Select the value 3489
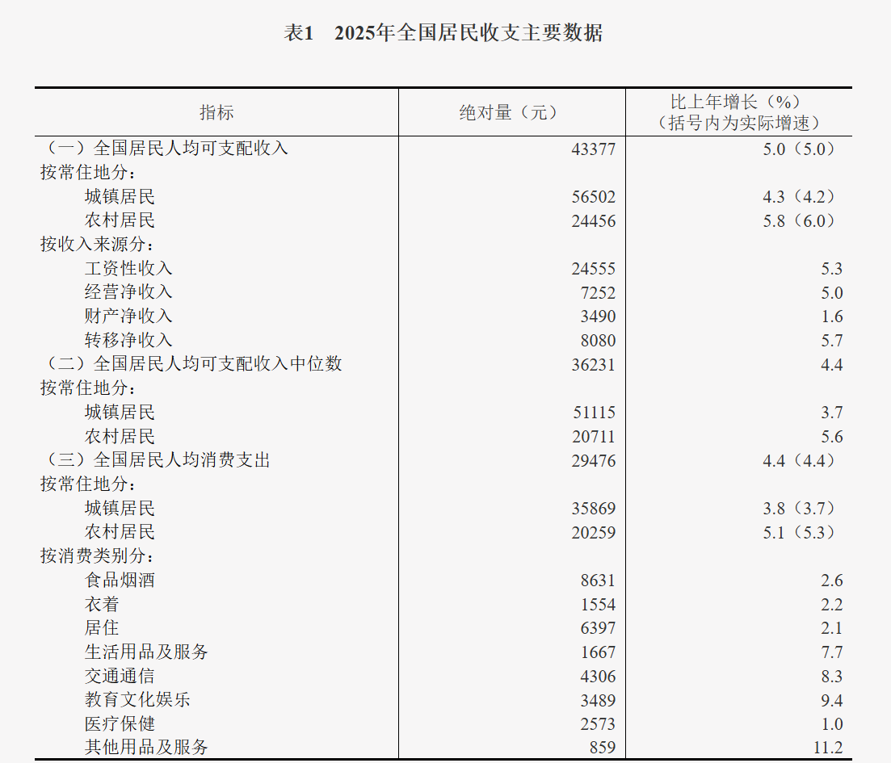 (x=598, y=701)
